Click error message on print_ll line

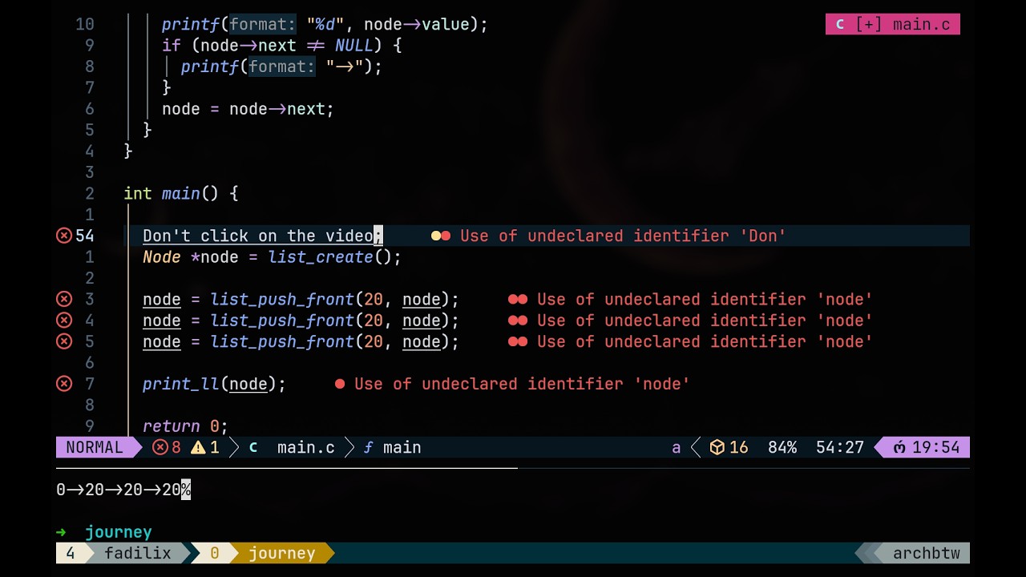(523, 384)
